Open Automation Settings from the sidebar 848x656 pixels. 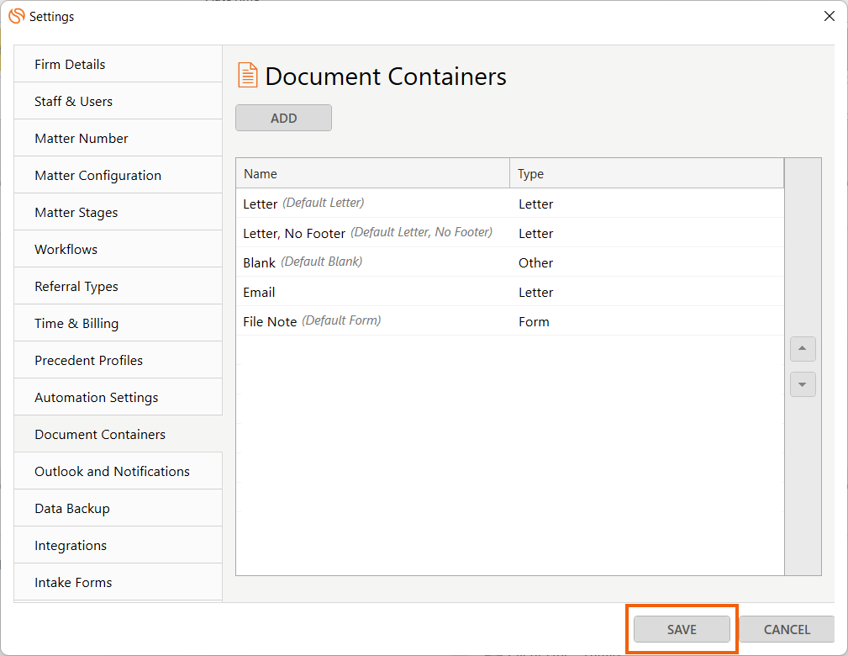point(96,398)
